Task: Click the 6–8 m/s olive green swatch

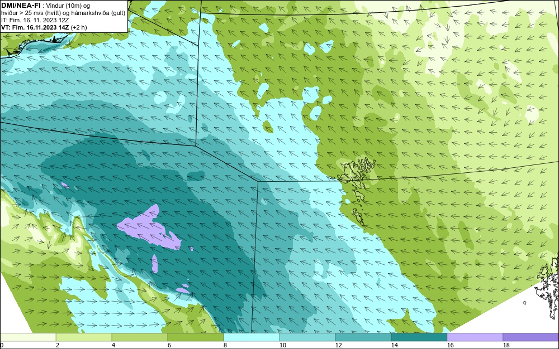Action: click(196, 337)
